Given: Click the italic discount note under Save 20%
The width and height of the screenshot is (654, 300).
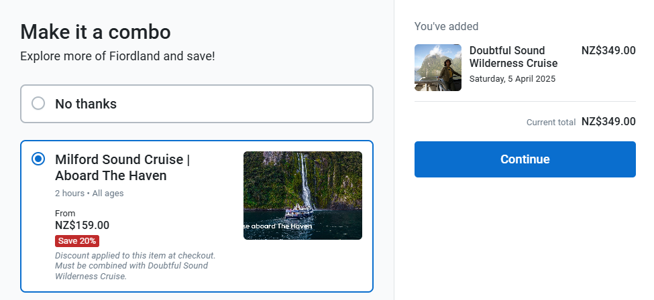Looking at the screenshot, I should click(x=134, y=266).
